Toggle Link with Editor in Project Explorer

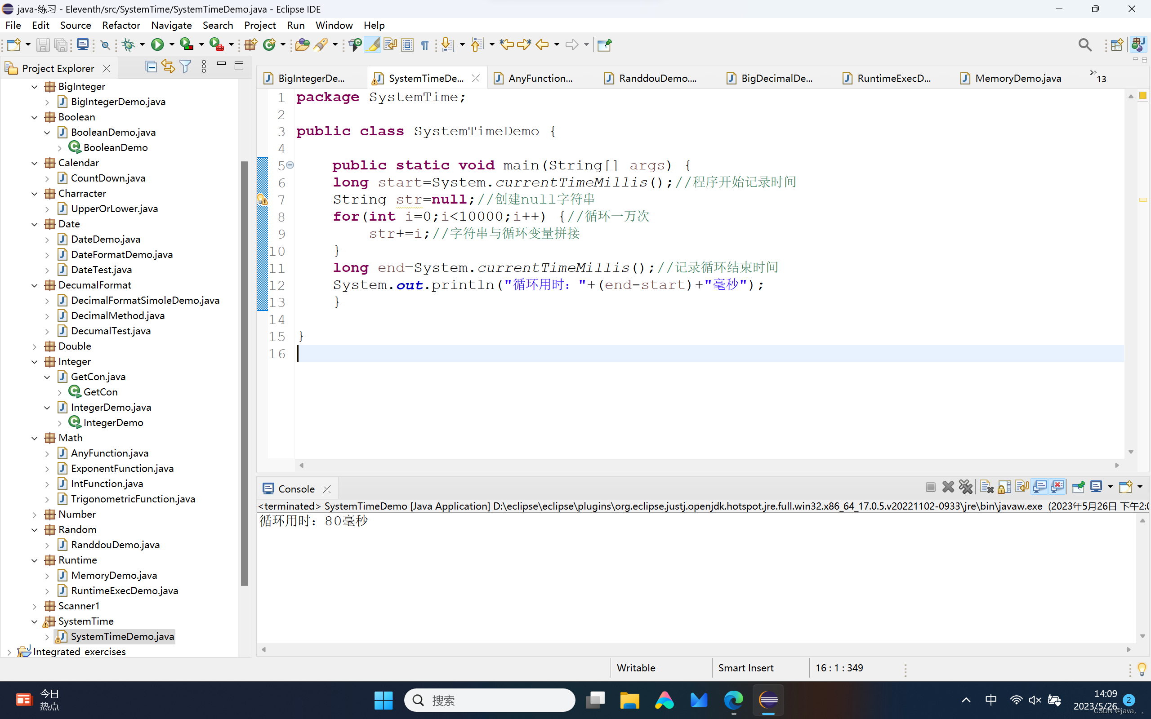click(x=168, y=67)
